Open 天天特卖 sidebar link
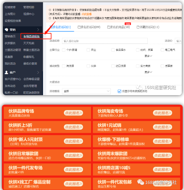 pos(29,43)
